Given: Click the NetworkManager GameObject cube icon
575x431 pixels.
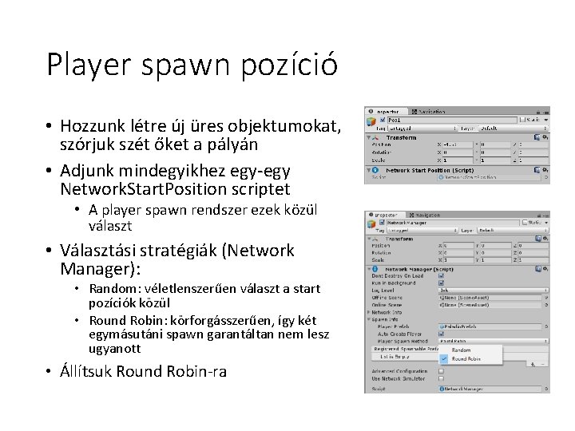Looking at the screenshot, I should (371, 224).
